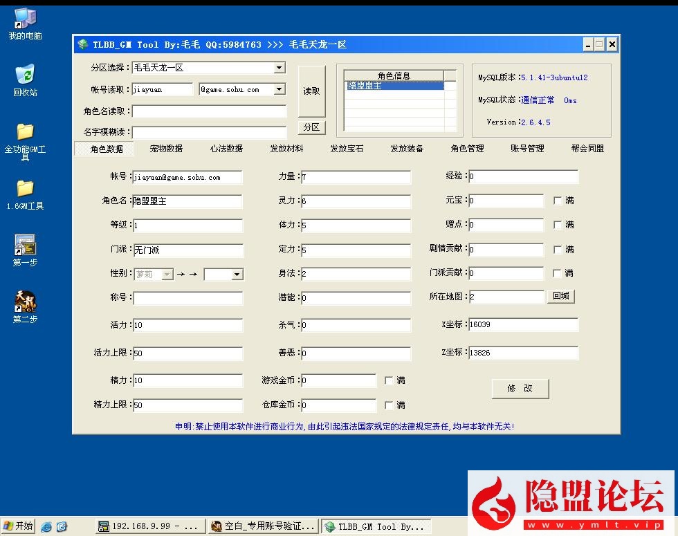
Task: Click the 回城 button
Action: pos(560,296)
